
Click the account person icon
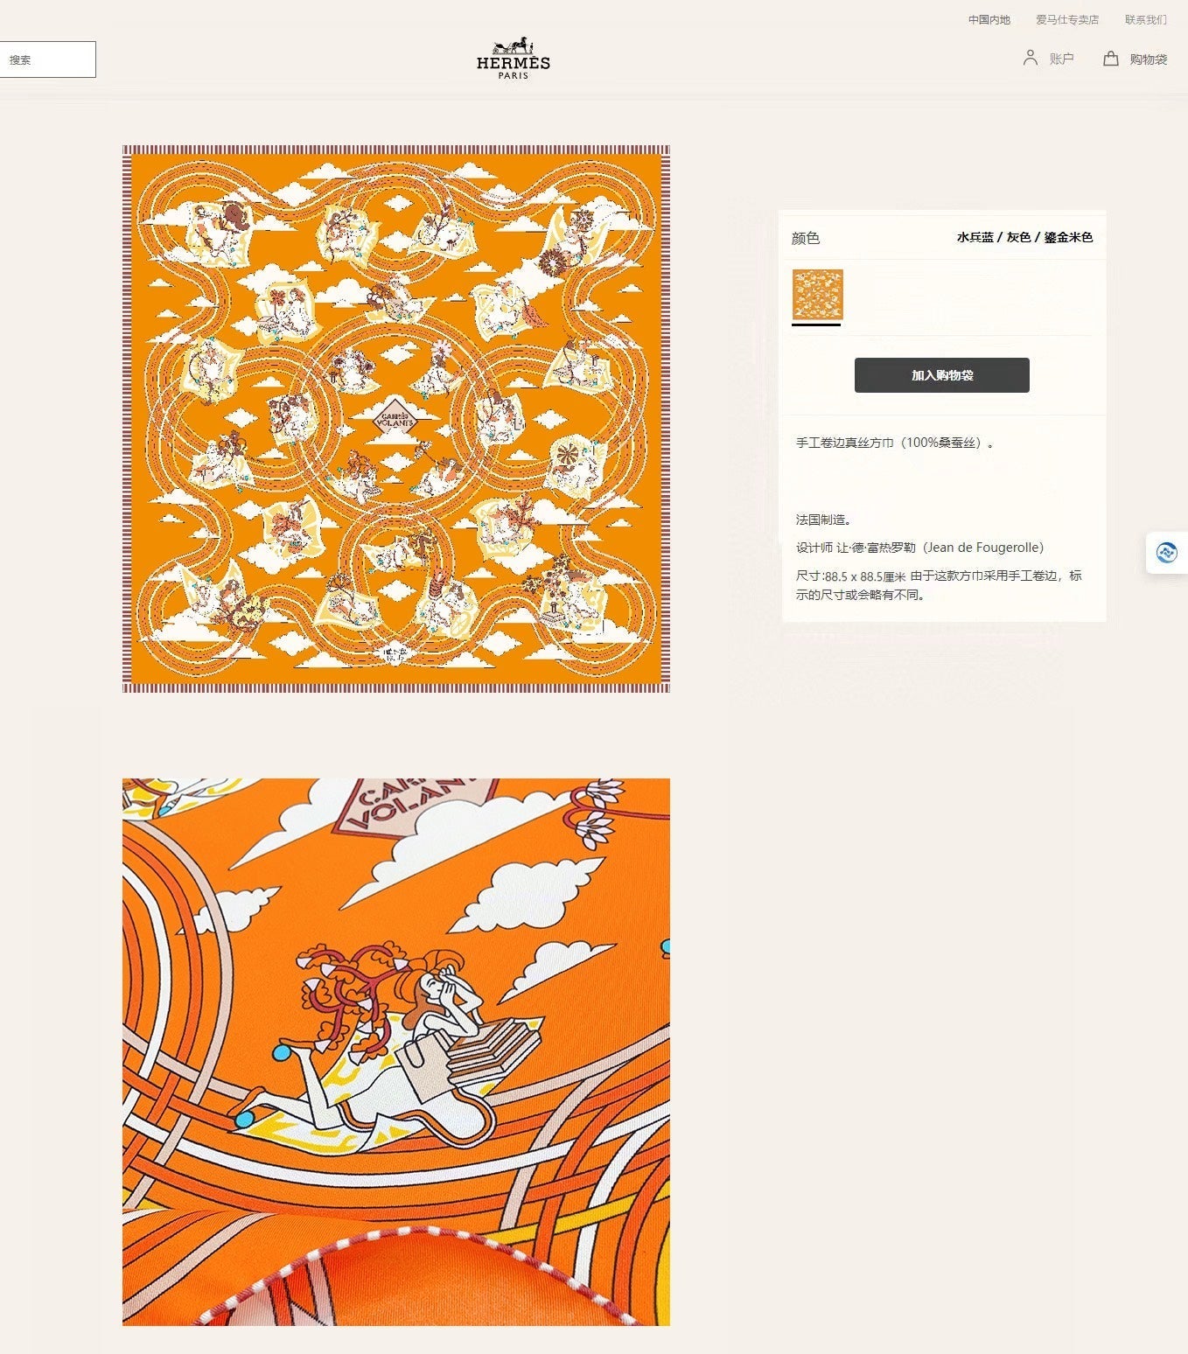coord(1030,58)
